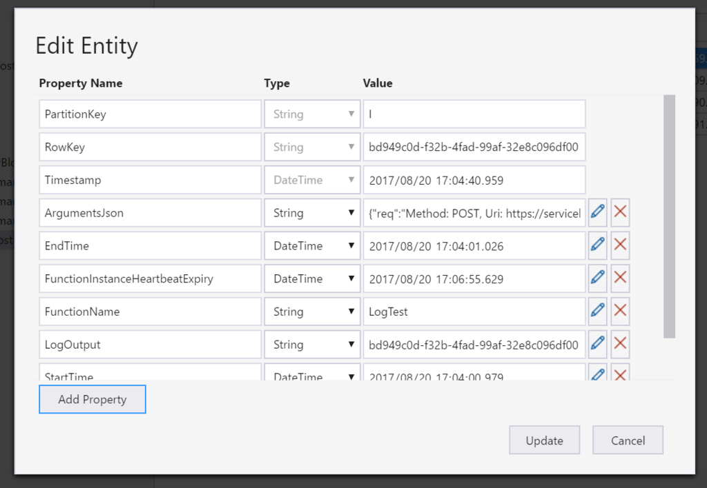Remove the EndTime property using X icon
Image resolution: width=707 pixels, height=488 pixels.
[620, 246]
